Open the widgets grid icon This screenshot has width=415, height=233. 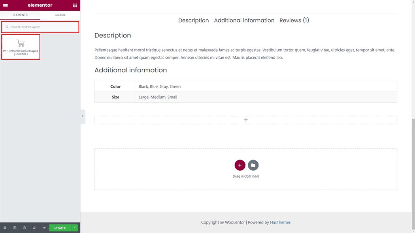coord(75,6)
